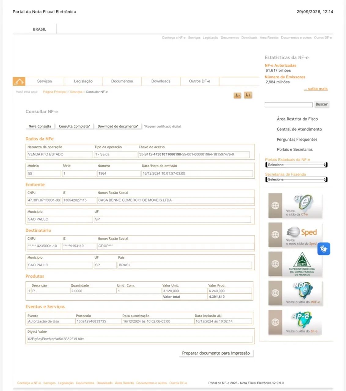Click the Consulta Completa button
346x391 pixels.
click(74, 126)
